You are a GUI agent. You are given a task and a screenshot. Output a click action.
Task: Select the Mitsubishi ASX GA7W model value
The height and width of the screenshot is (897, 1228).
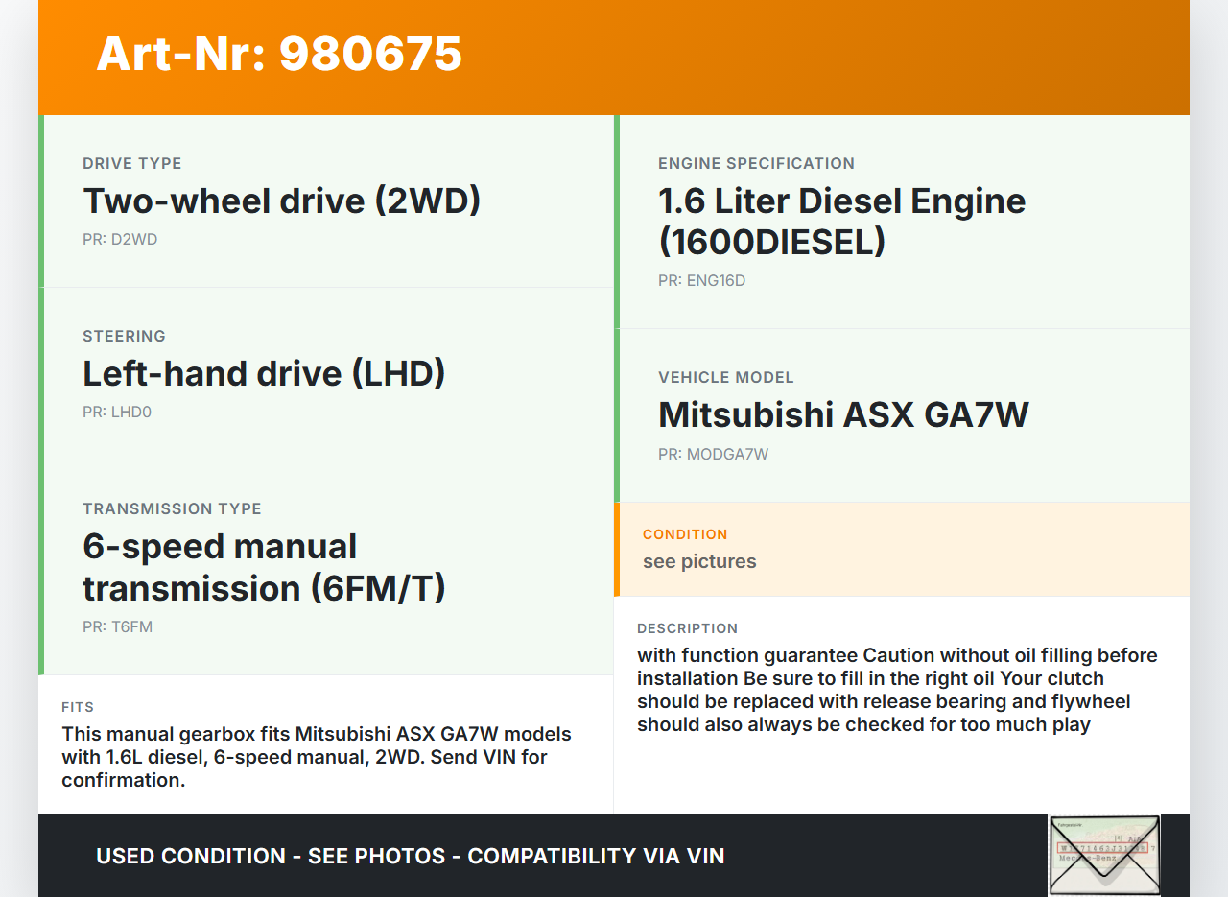click(843, 414)
